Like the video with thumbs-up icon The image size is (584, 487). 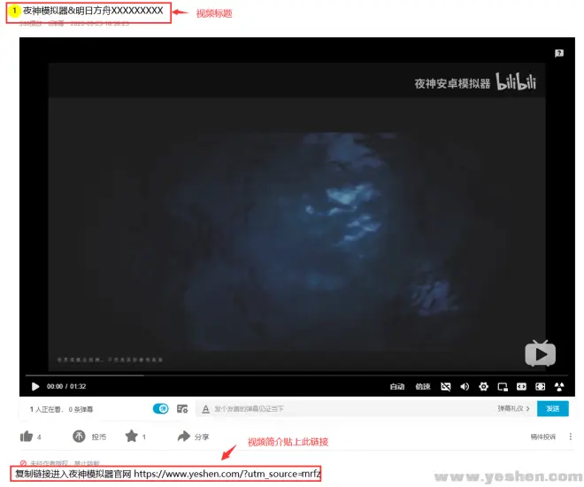coord(27,436)
